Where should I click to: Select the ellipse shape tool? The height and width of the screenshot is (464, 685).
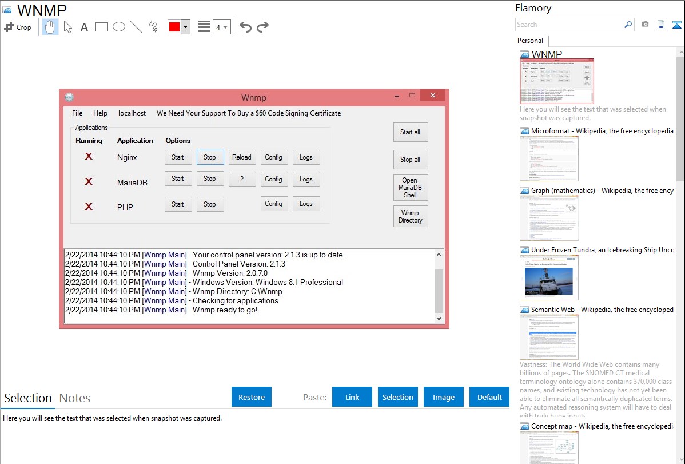point(118,27)
